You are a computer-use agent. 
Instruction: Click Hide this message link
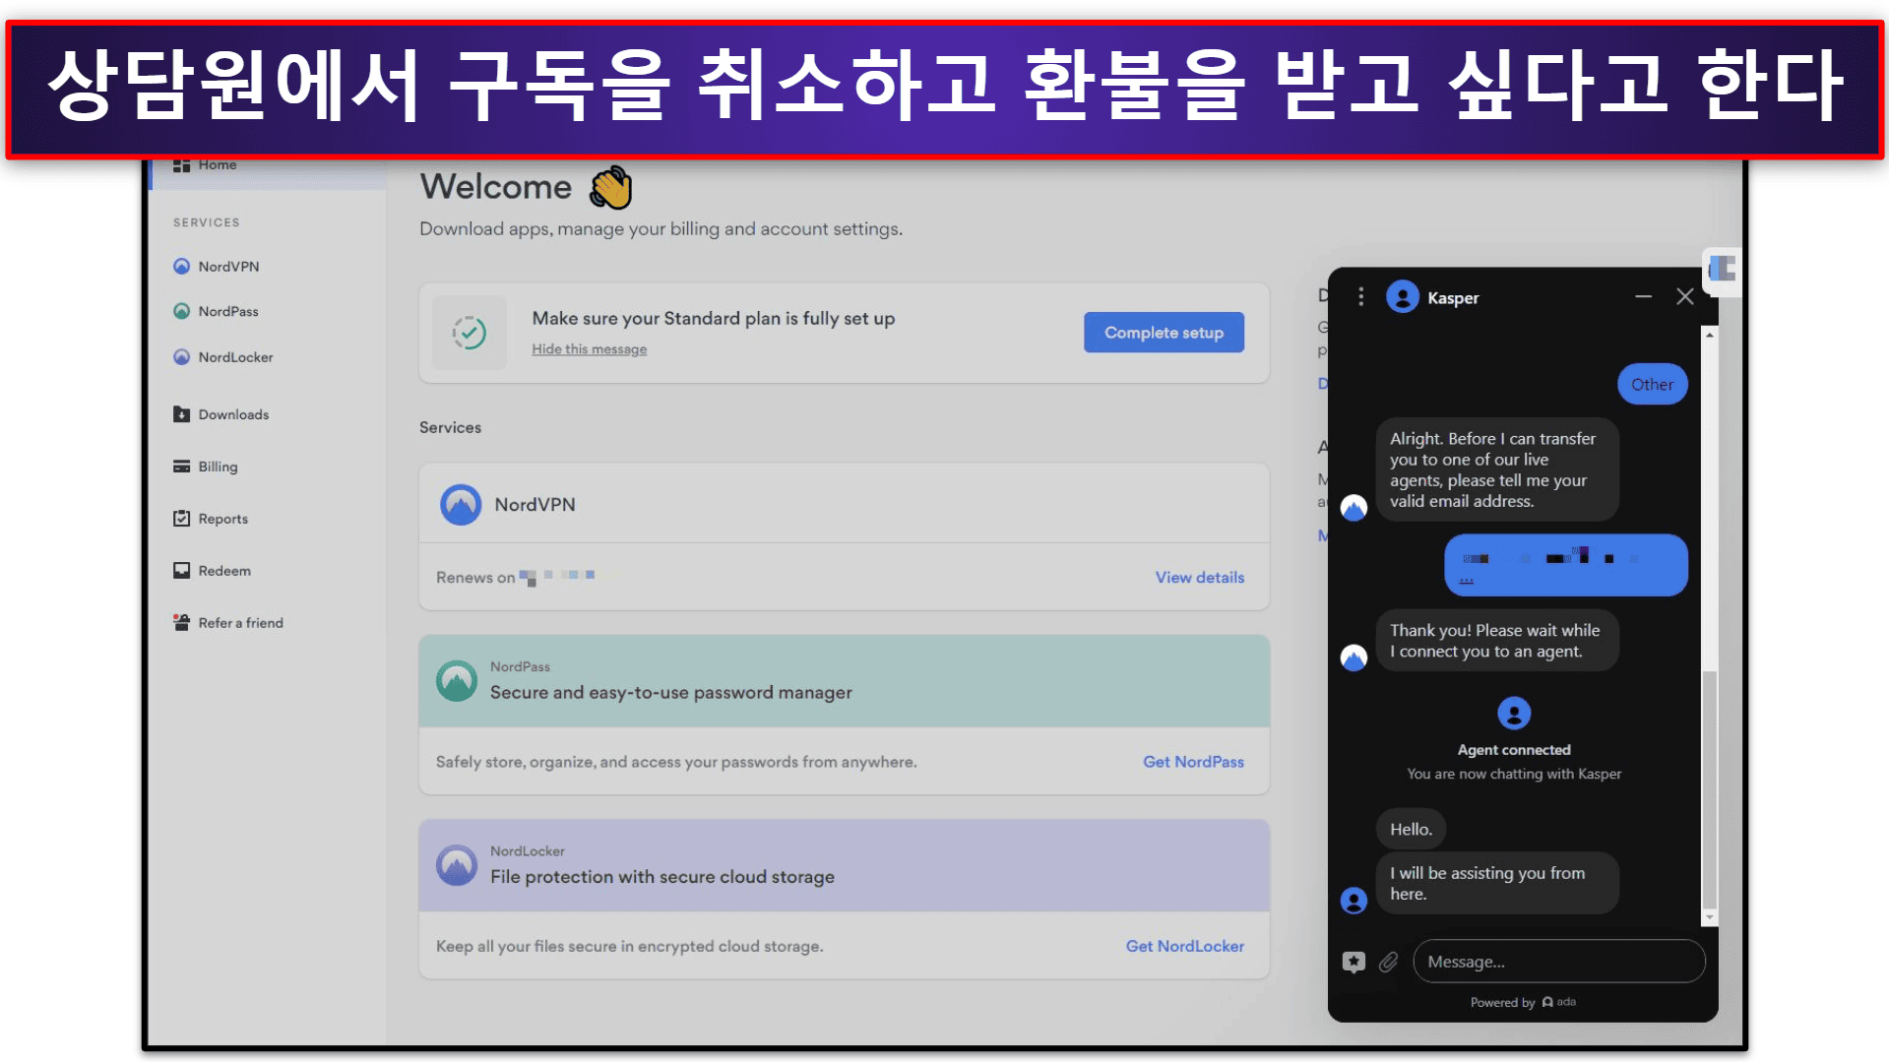pyautogui.click(x=589, y=349)
